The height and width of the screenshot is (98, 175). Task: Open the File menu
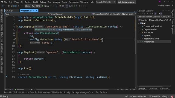5,2
